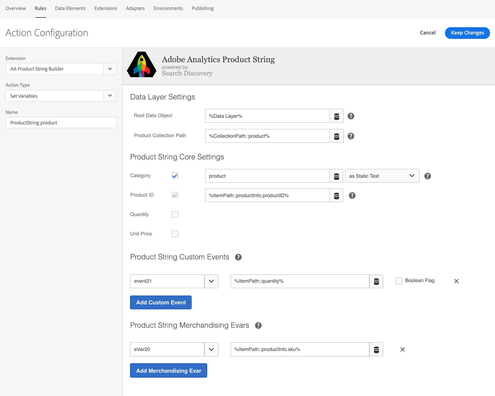Open data element picker for Root Data Object
The height and width of the screenshot is (396, 495).
point(337,116)
